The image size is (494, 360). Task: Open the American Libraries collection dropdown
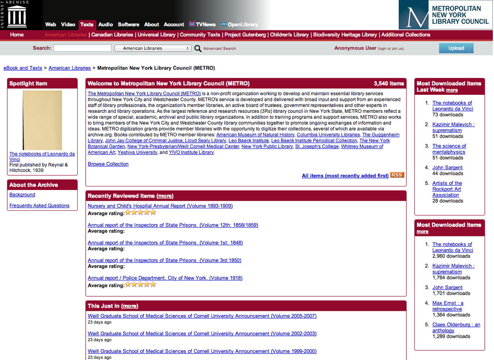pos(153,48)
